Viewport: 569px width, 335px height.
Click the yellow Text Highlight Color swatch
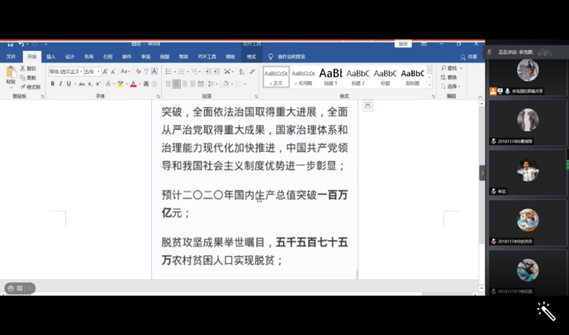tap(121, 84)
